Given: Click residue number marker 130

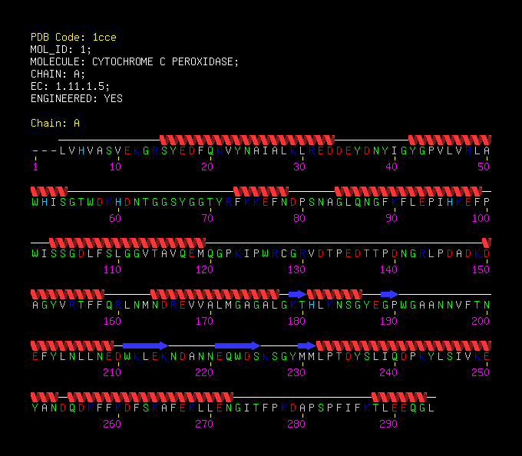Looking at the screenshot, I should [296, 269].
